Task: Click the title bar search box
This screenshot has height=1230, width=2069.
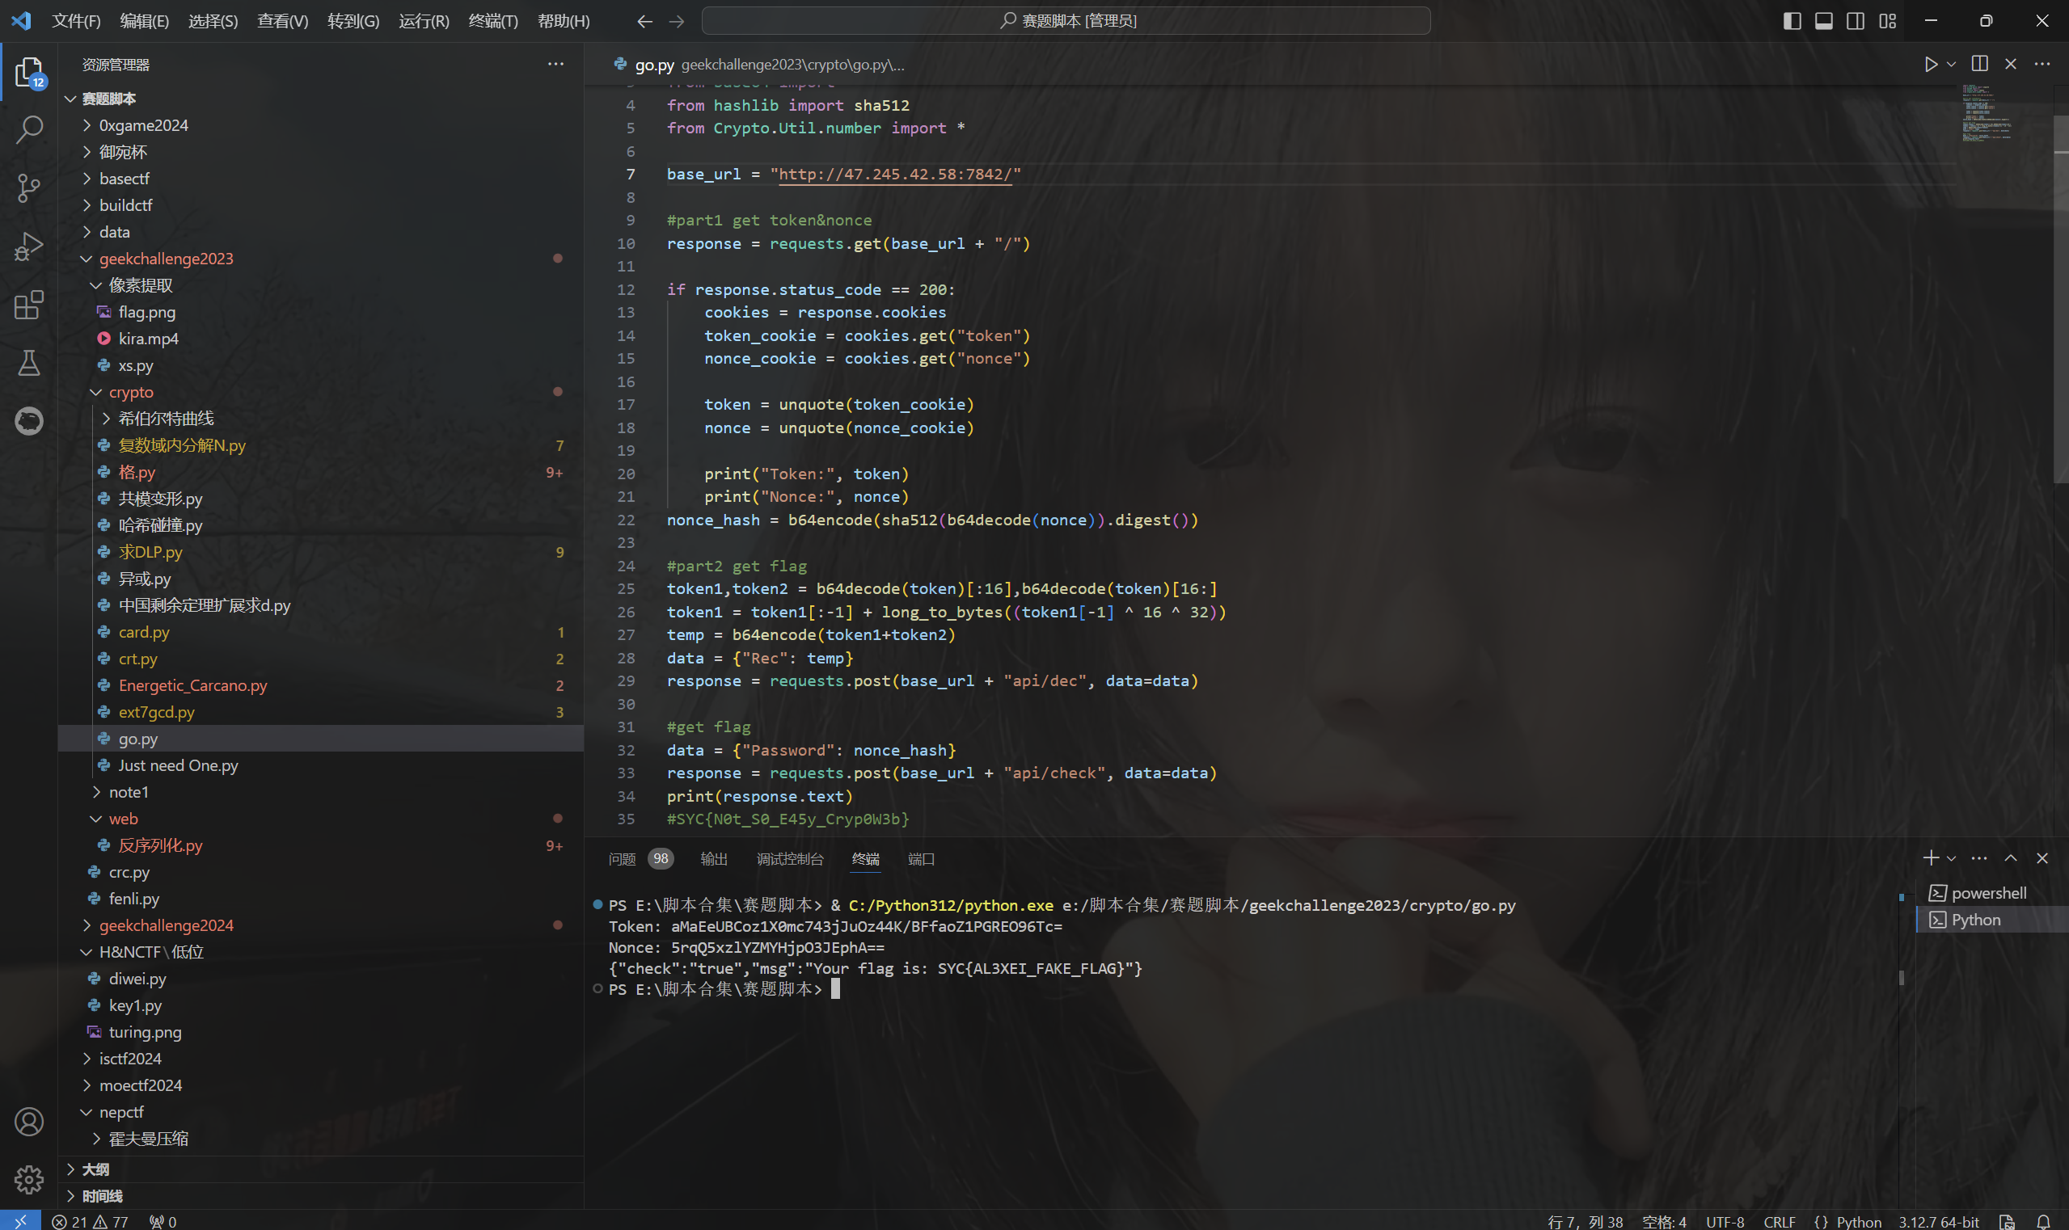Action: [1066, 21]
